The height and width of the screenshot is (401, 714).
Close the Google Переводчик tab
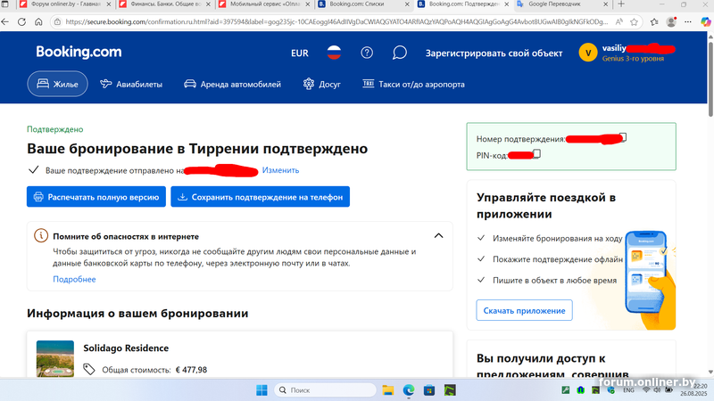[x=606, y=4]
